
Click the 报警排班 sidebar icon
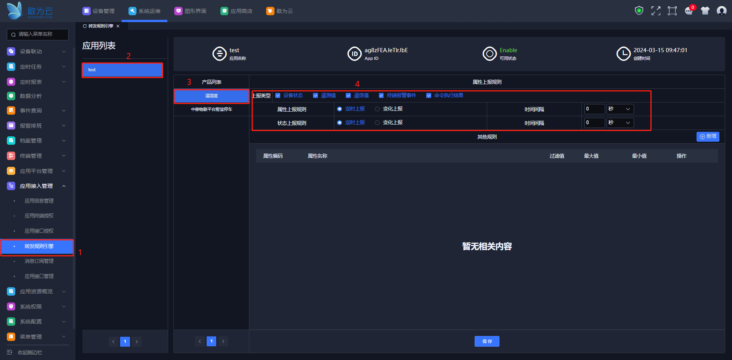pos(11,126)
